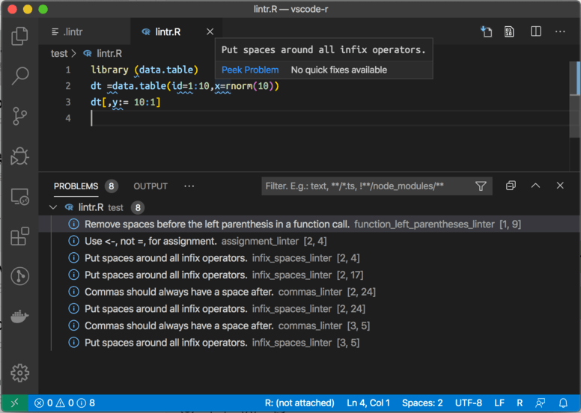This screenshot has width=581, height=413.
Task: Maximize the panel with the chevron up
Action: point(535,186)
